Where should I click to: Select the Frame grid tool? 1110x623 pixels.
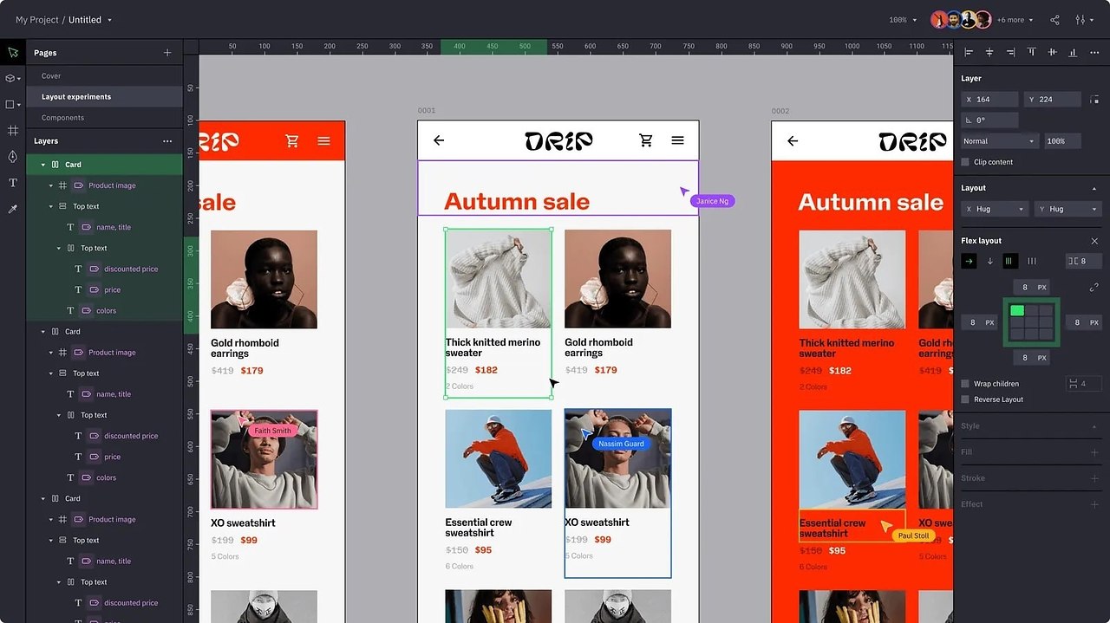point(12,131)
